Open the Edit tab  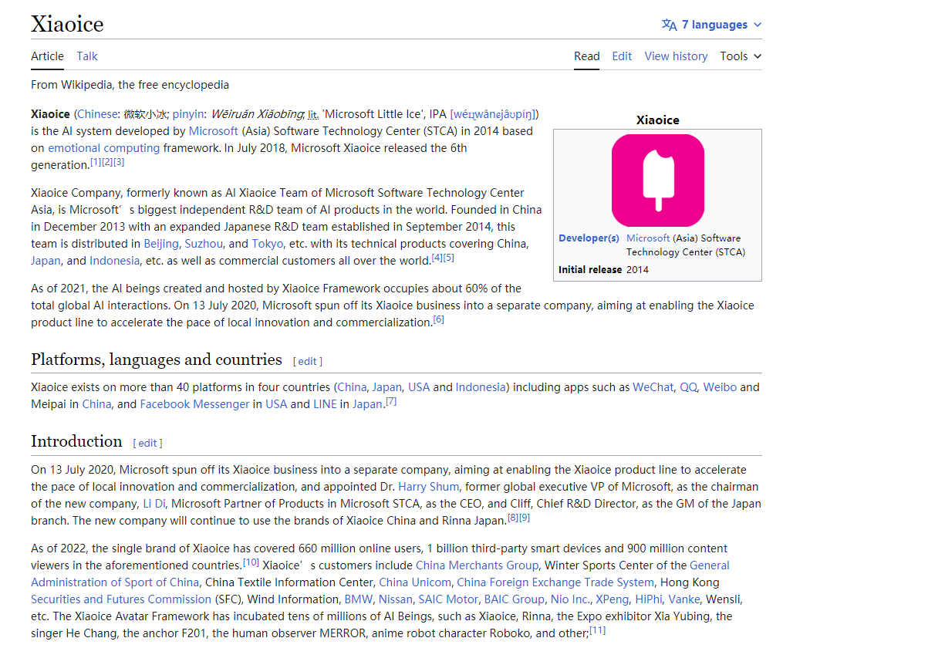[x=622, y=56]
